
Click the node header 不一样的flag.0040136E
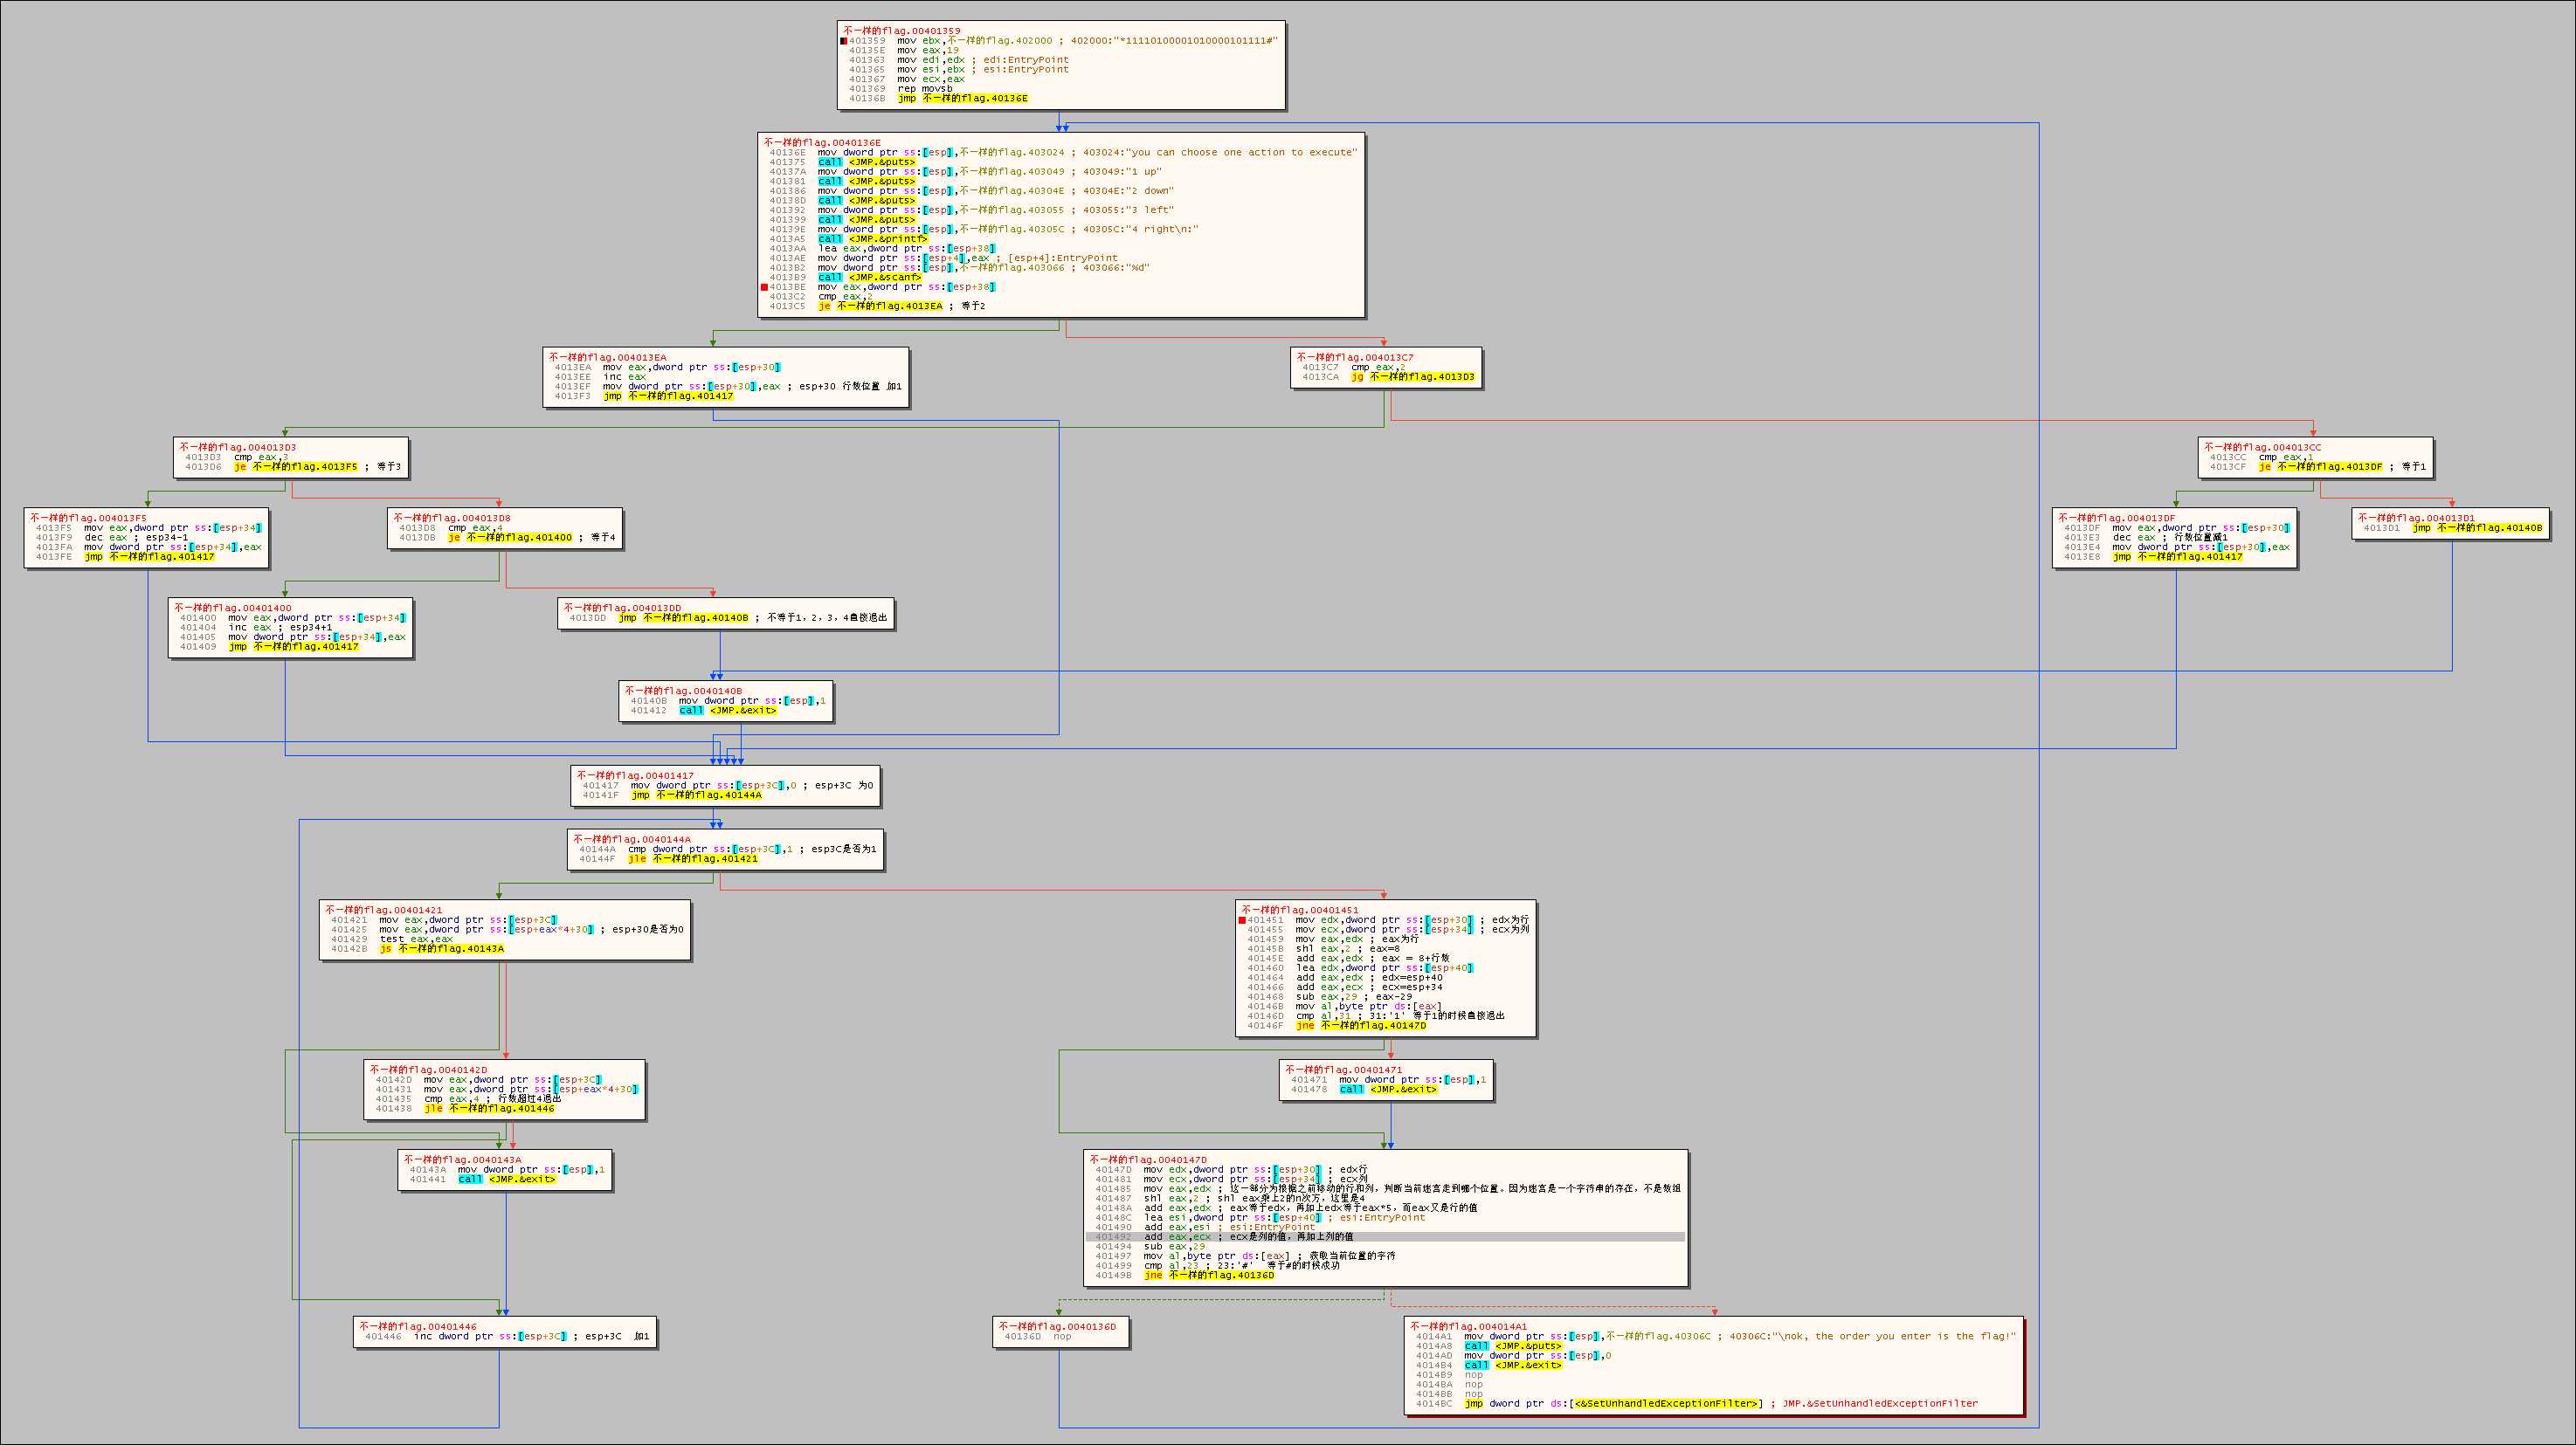pyautogui.click(x=822, y=143)
